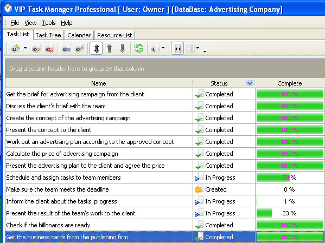The width and height of the screenshot is (325, 243).
Task: Open the dropdown beside the notes icon
Action: coord(163,48)
